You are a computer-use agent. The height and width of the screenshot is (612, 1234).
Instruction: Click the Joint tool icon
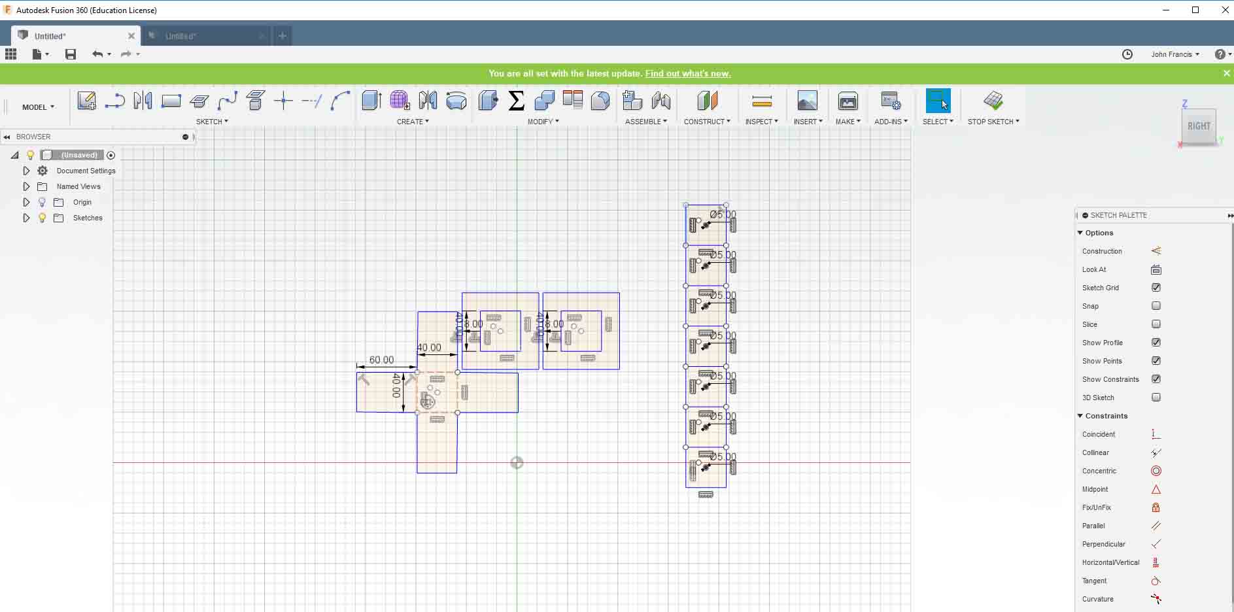pyautogui.click(x=660, y=101)
